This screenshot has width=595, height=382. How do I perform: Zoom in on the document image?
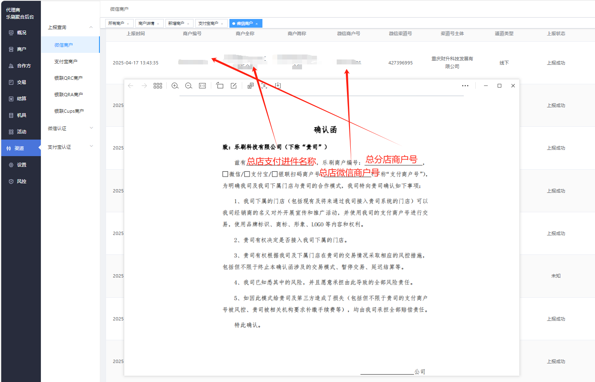click(x=175, y=85)
